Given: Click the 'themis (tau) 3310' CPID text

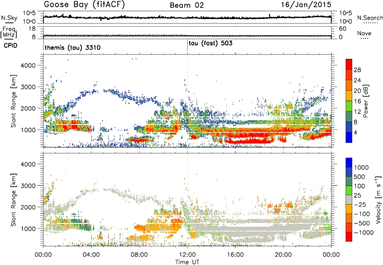Looking at the screenshot, I should click(x=73, y=47).
